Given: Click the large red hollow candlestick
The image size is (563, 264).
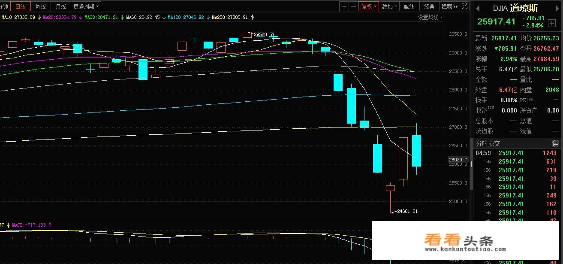Looking at the screenshot, I should point(403,158).
